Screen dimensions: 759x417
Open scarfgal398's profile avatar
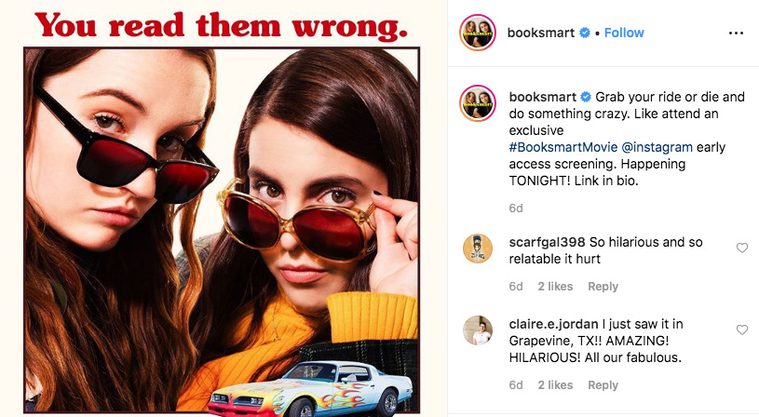coord(477,249)
